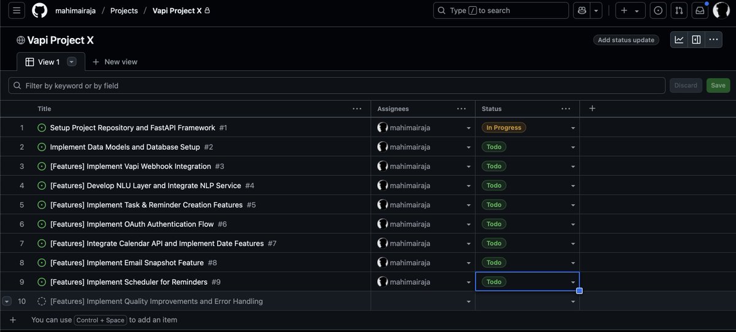Click the Projects breadcrumb link
The height and width of the screenshot is (332, 736).
(124, 10)
